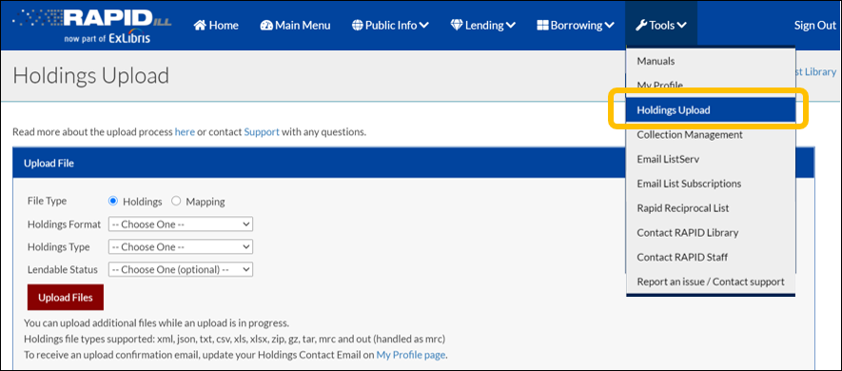Click the Public Info globe icon
This screenshot has width=842, height=371.
[x=358, y=26]
